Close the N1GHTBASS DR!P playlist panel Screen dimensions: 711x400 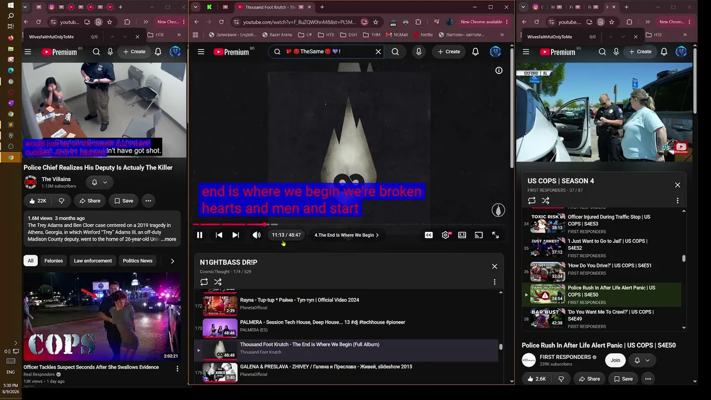coord(494,266)
